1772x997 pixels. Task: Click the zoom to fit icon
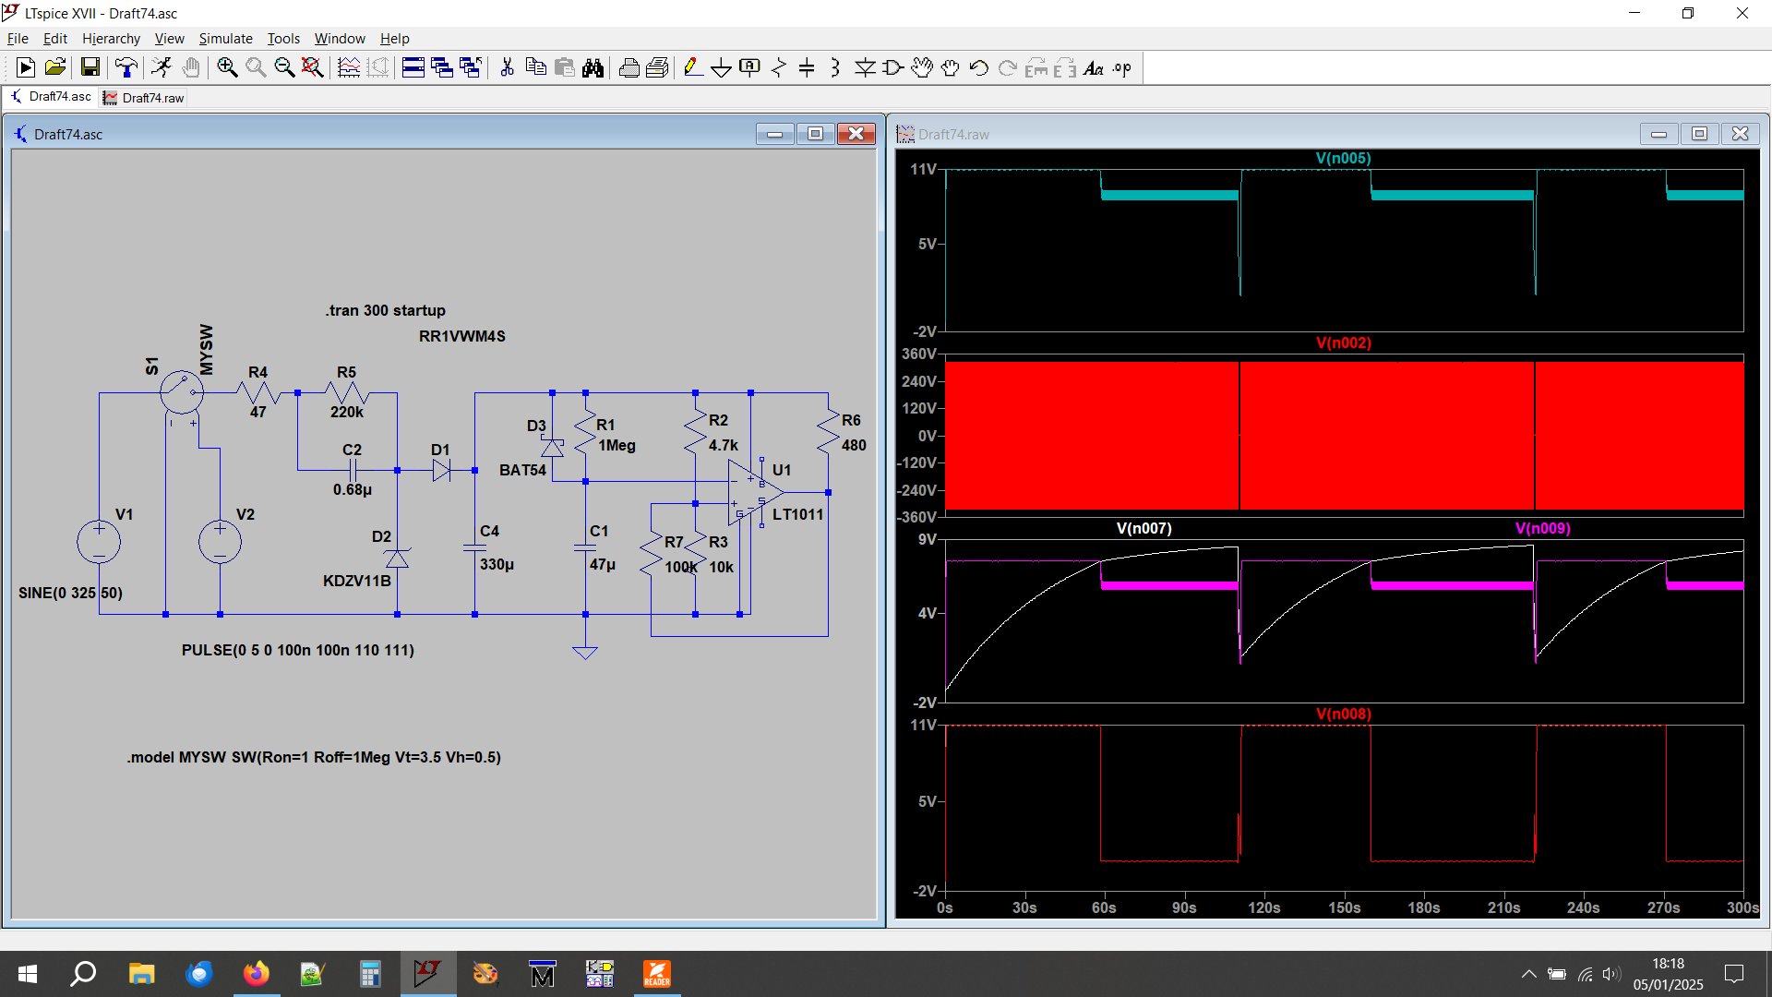click(x=313, y=67)
